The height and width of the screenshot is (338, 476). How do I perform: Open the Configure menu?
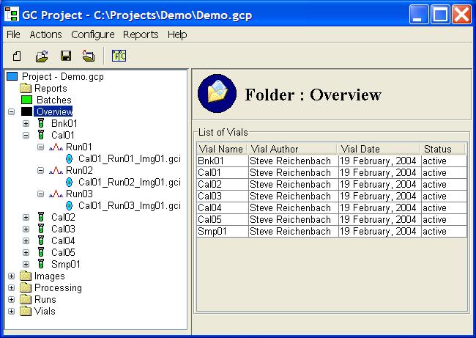[x=92, y=34]
